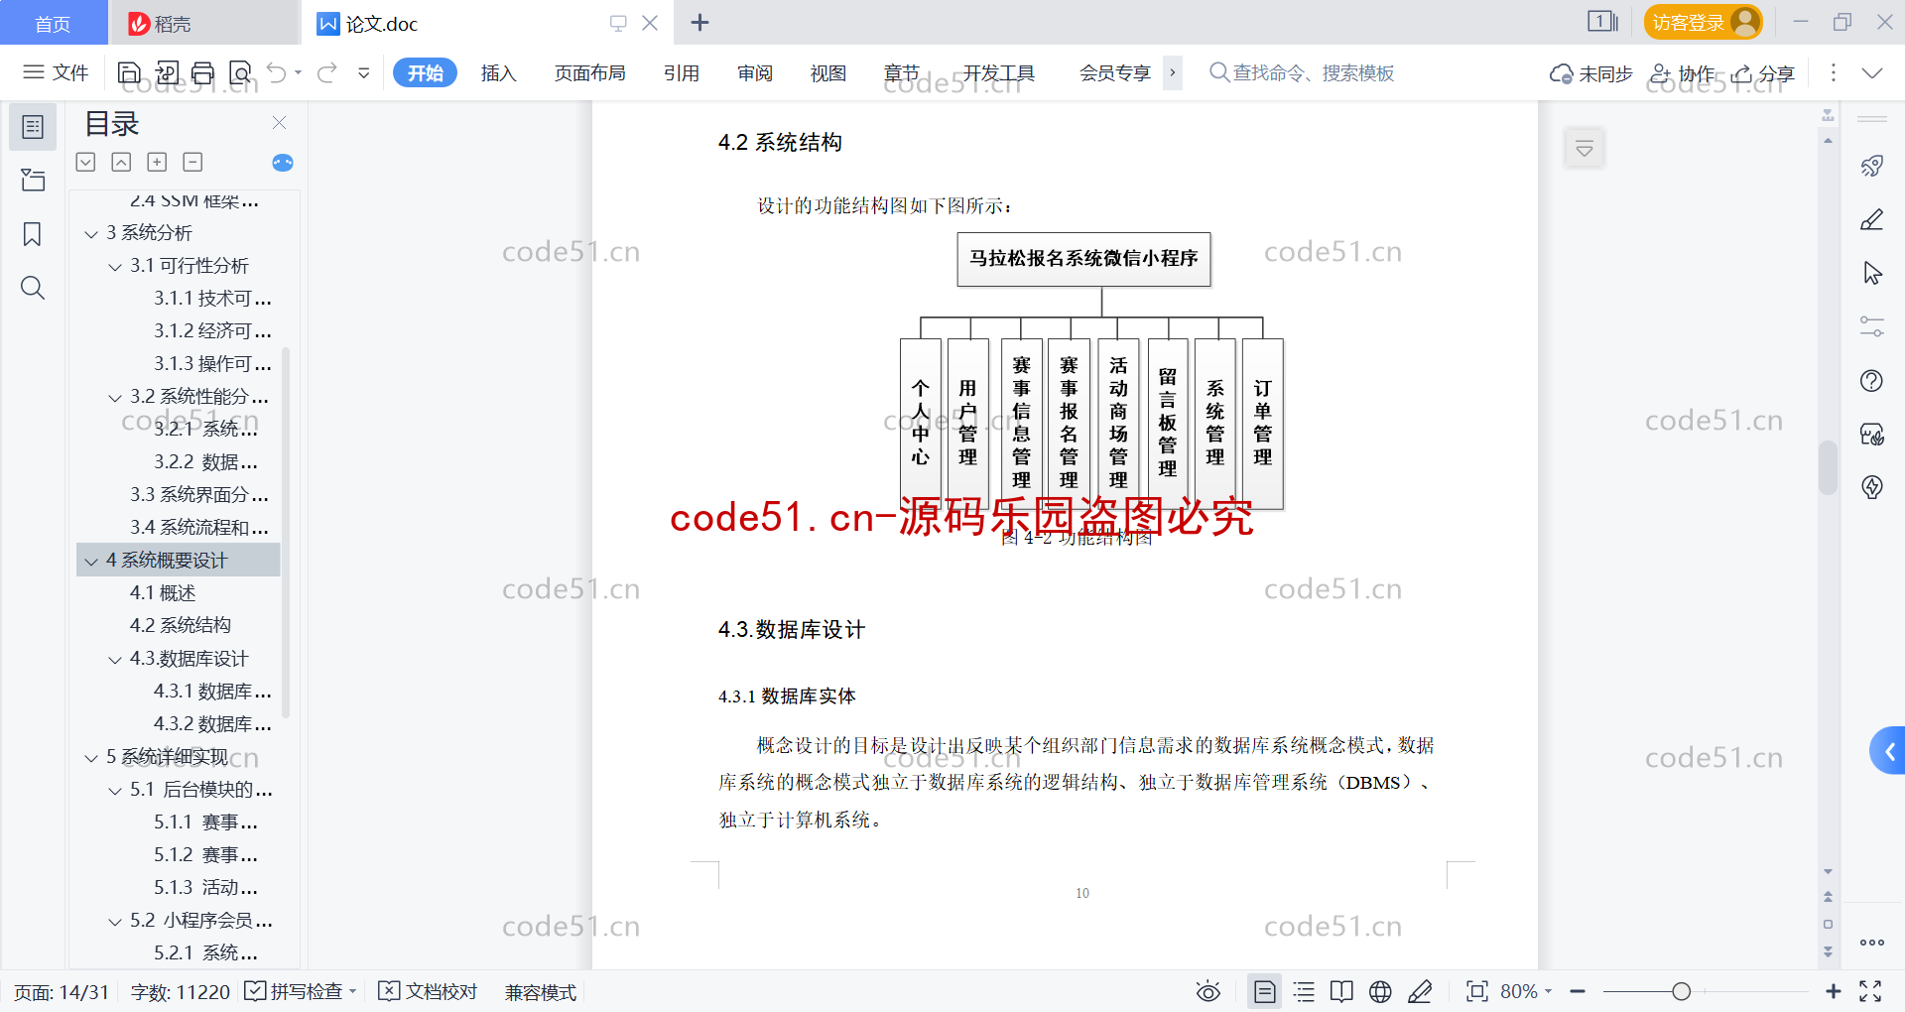Switch to the 引用 ribbon tab
Image resolution: width=1905 pixels, height=1012 pixels.
pos(682,72)
